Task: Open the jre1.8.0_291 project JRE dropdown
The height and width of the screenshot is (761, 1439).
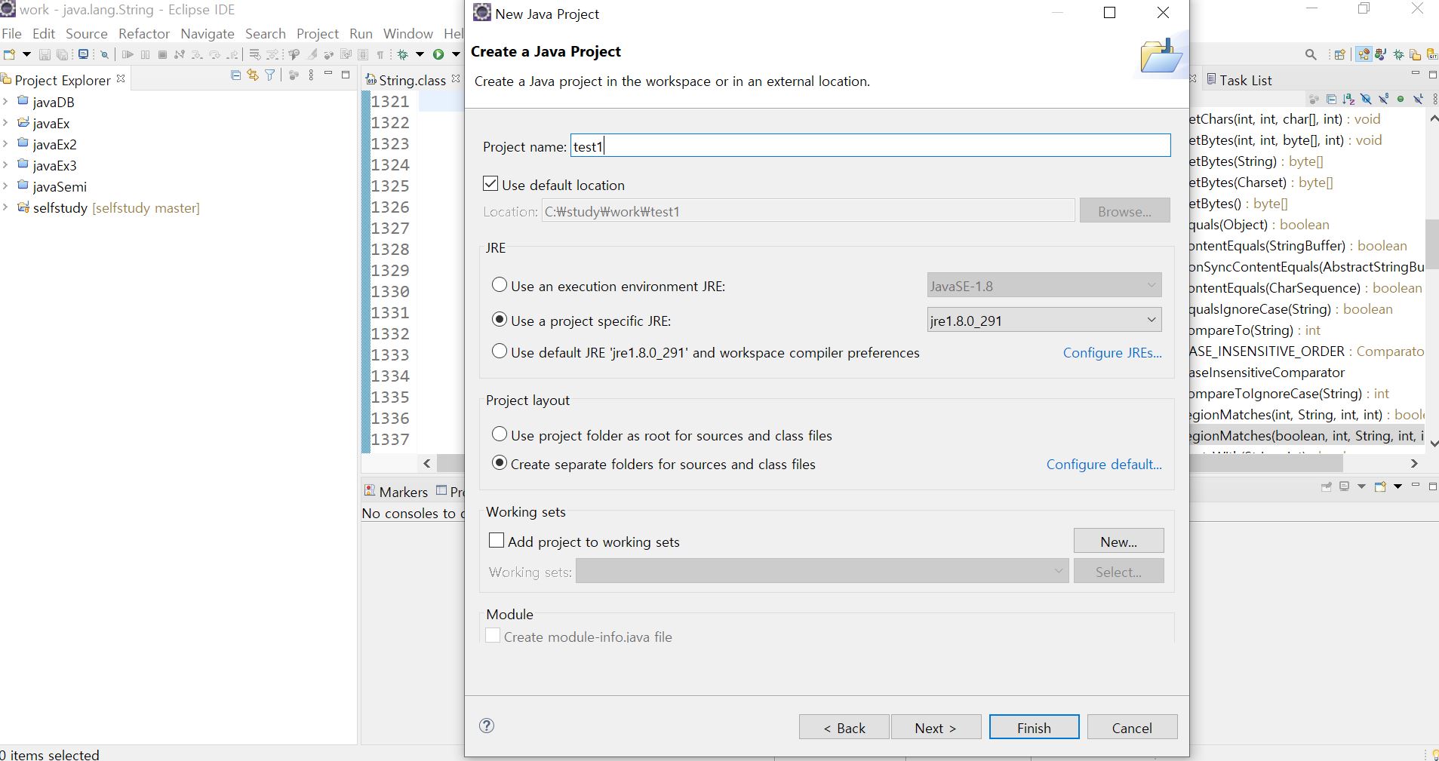Action: (1044, 320)
